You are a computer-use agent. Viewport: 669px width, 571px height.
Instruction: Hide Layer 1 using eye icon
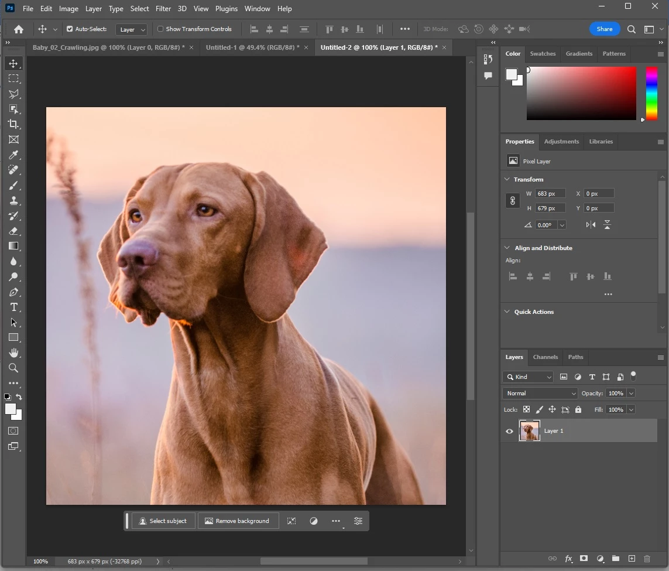coord(509,431)
